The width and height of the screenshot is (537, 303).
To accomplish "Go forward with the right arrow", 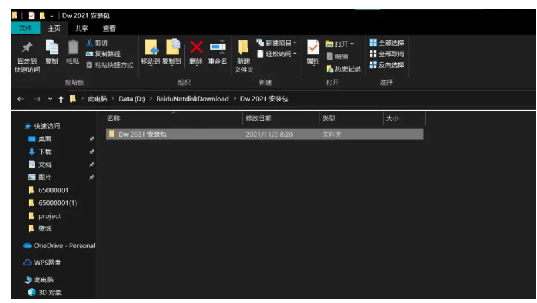I will [37, 99].
